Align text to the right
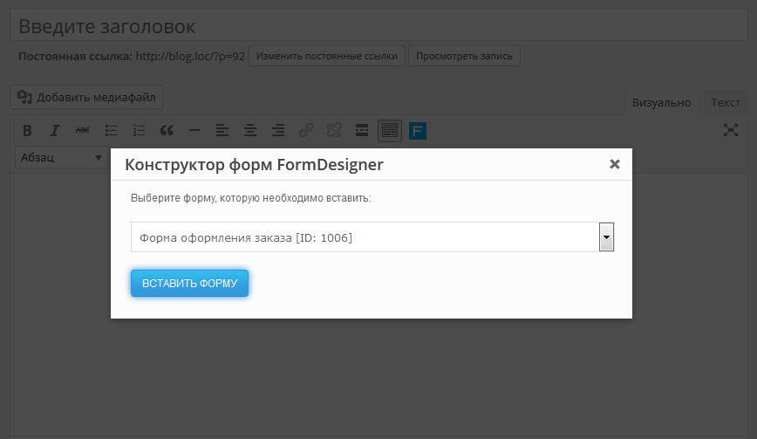Image resolution: width=757 pixels, height=439 pixels. tap(278, 130)
